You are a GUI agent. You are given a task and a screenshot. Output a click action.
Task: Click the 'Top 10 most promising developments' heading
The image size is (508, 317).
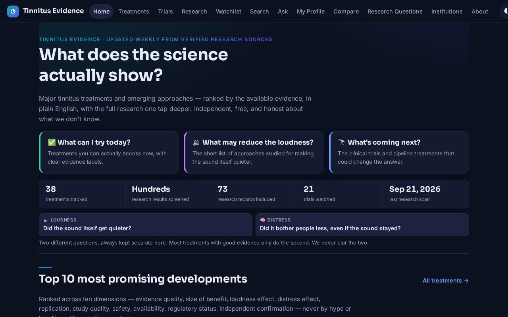pos(143,279)
